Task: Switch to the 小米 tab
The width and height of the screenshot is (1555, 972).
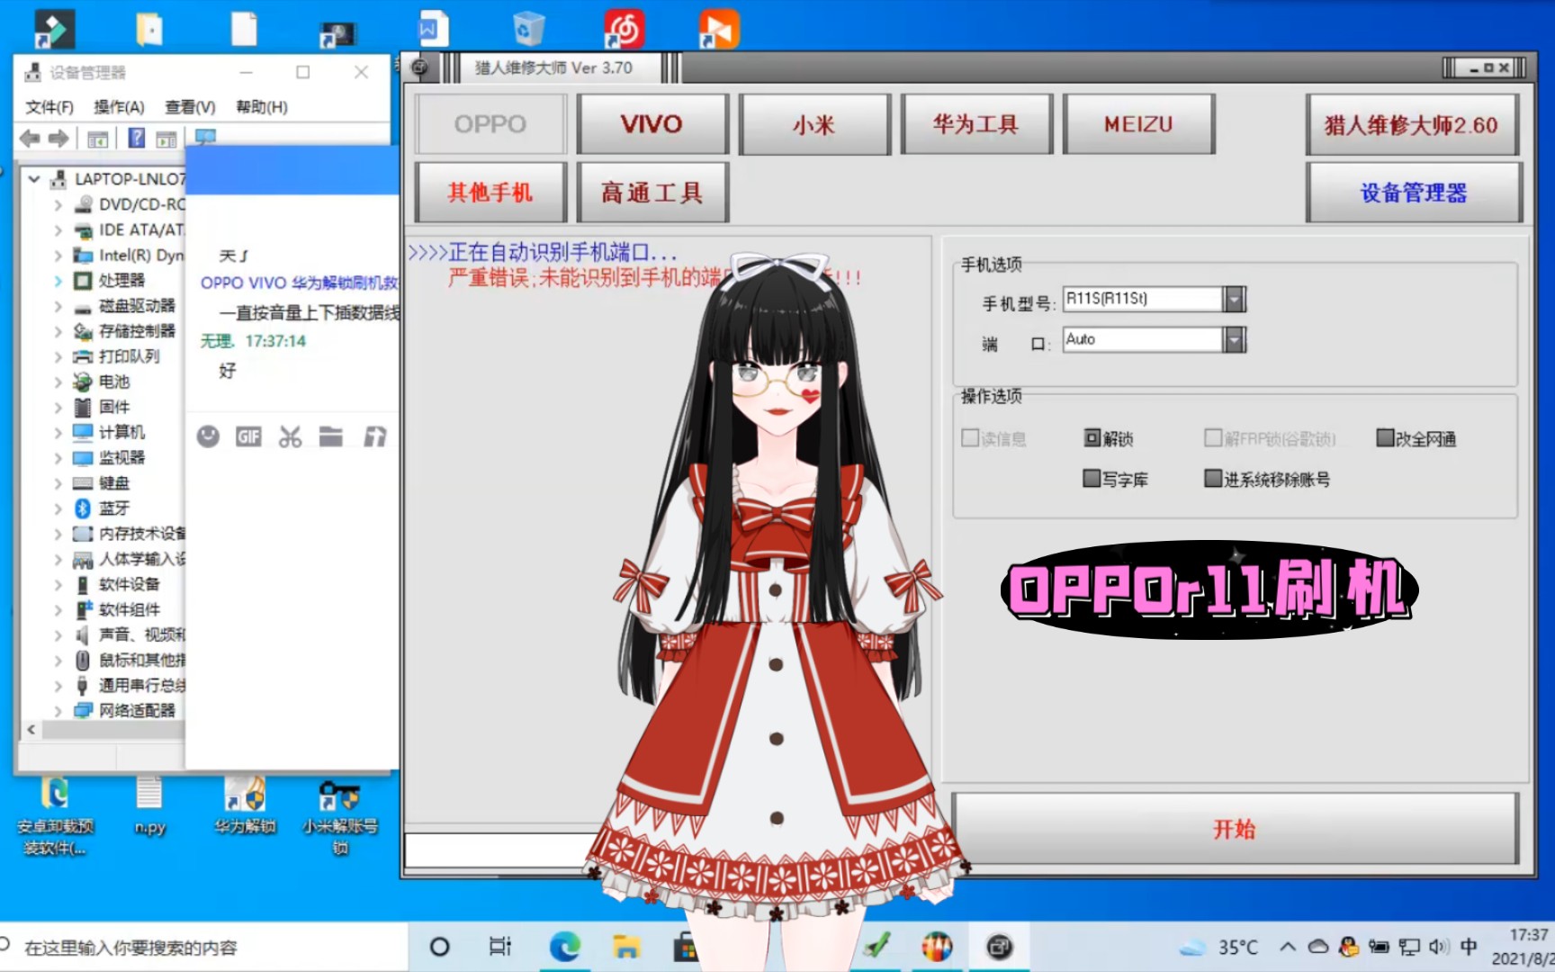Action: coord(813,124)
